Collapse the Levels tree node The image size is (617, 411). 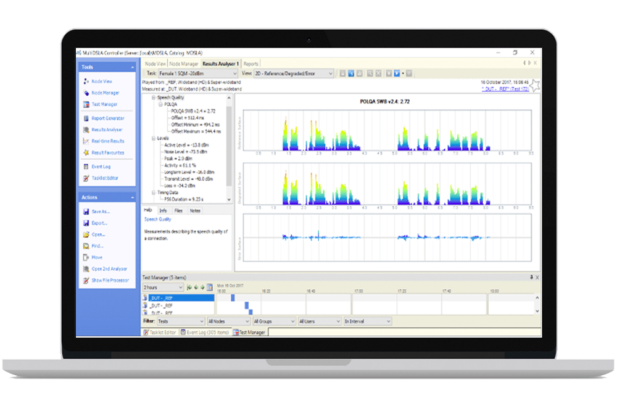click(x=154, y=138)
